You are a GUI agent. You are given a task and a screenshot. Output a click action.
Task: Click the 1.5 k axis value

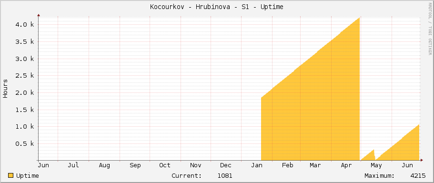25,110
